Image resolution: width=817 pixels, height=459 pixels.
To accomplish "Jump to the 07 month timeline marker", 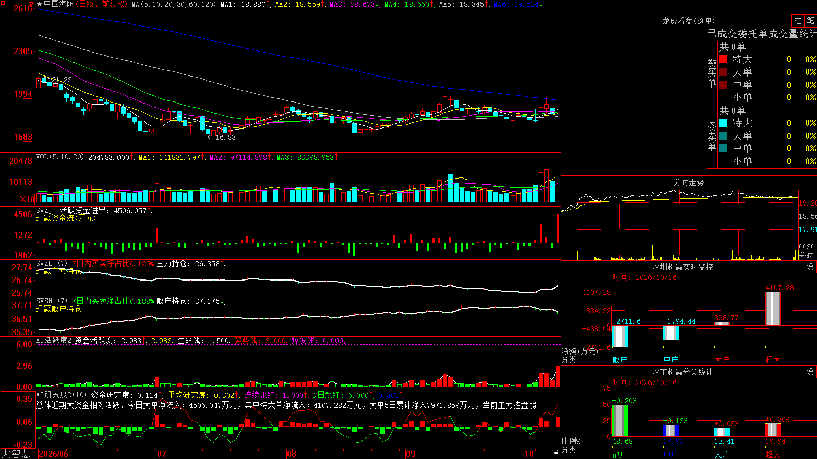I will pyautogui.click(x=162, y=454).
